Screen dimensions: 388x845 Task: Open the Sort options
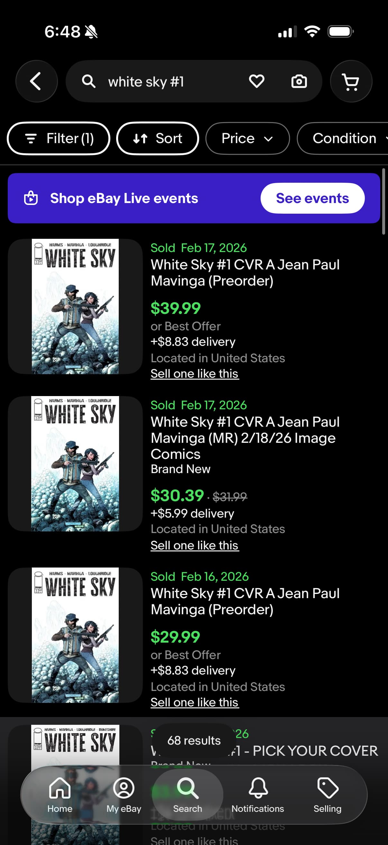click(158, 138)
